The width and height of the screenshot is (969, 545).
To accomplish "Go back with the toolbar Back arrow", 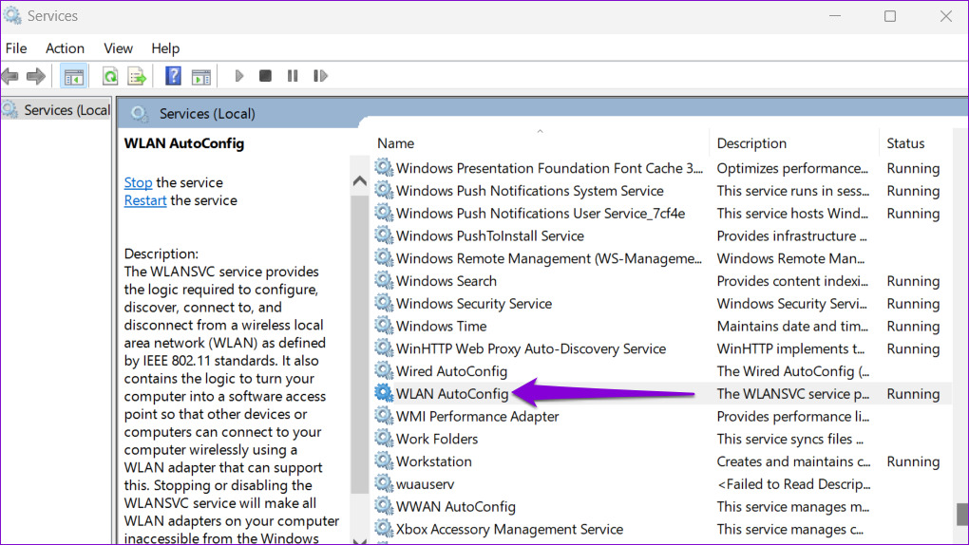I will [x=9, y=76].
